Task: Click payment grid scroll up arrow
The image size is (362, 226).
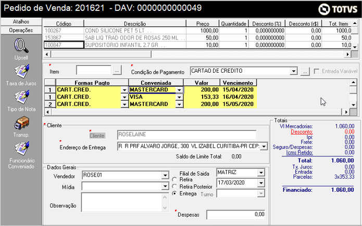Action: [353, 82]
